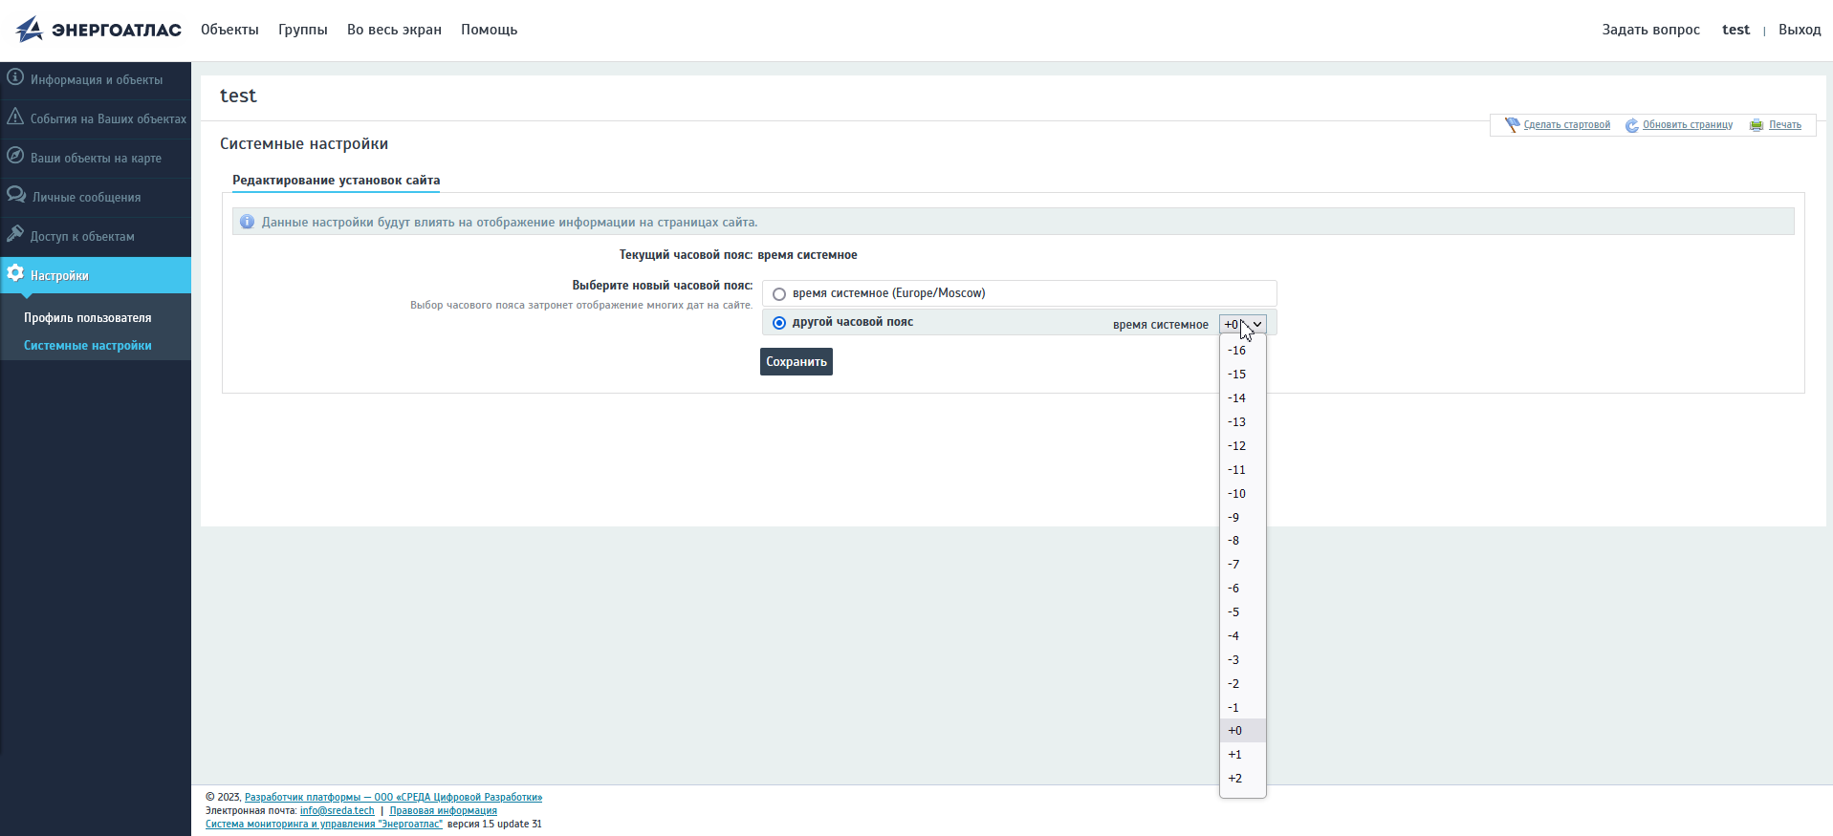
Task: Click the gear icon for Настройки
Action: (15, 274)
